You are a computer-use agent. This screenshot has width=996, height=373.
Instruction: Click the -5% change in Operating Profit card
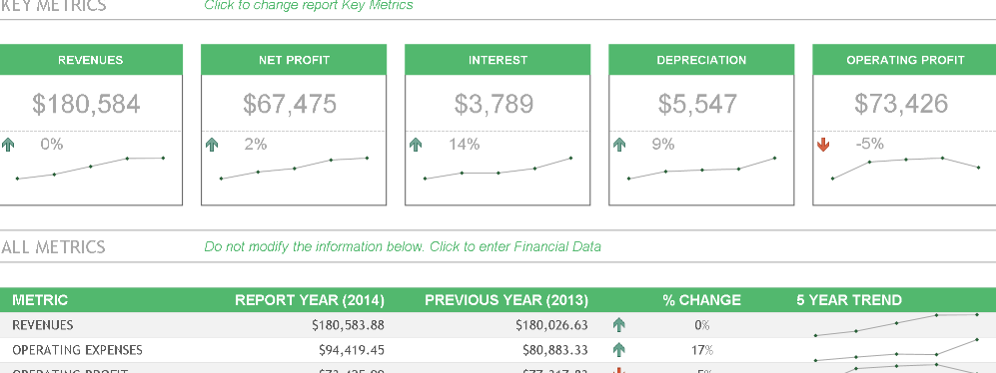tap(869, 145)
